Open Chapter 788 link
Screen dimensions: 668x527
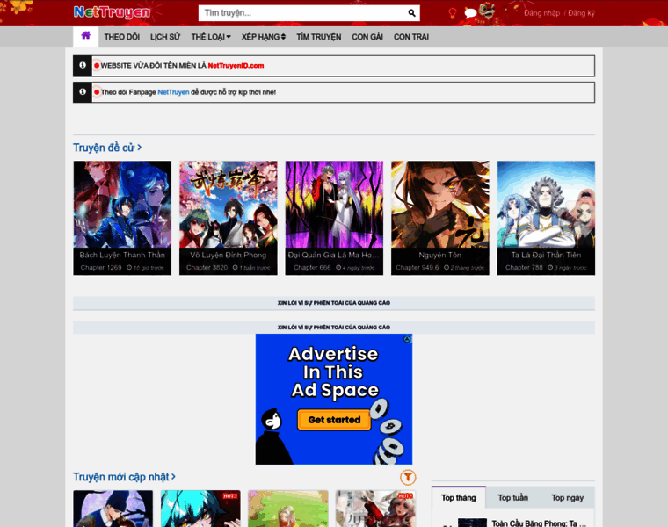pyautogui.click(x=524, y=268)
